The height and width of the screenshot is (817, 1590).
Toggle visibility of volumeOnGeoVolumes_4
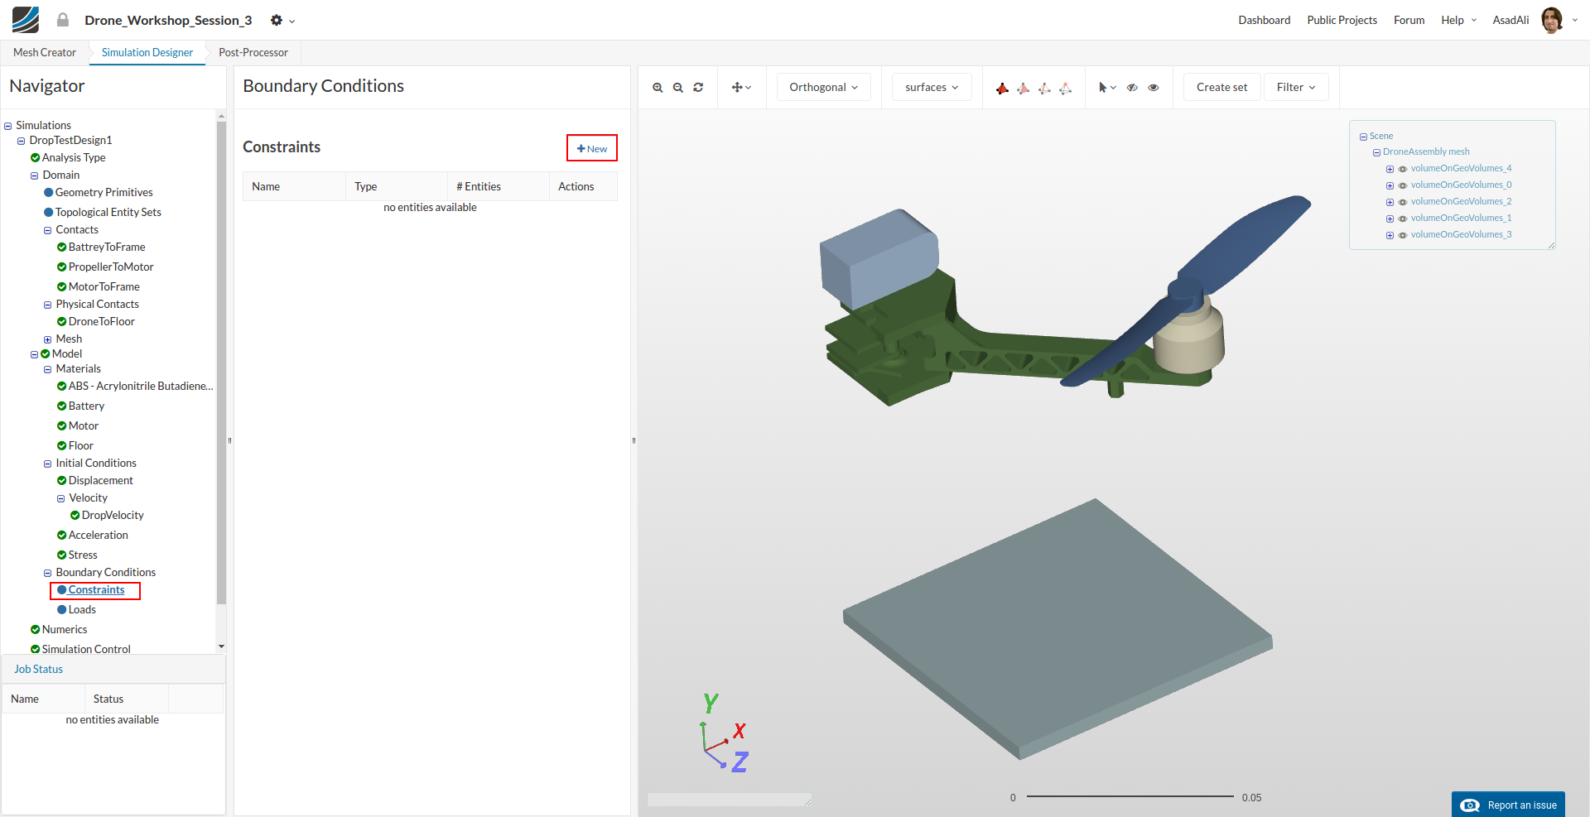click(x=1403, y=169)
